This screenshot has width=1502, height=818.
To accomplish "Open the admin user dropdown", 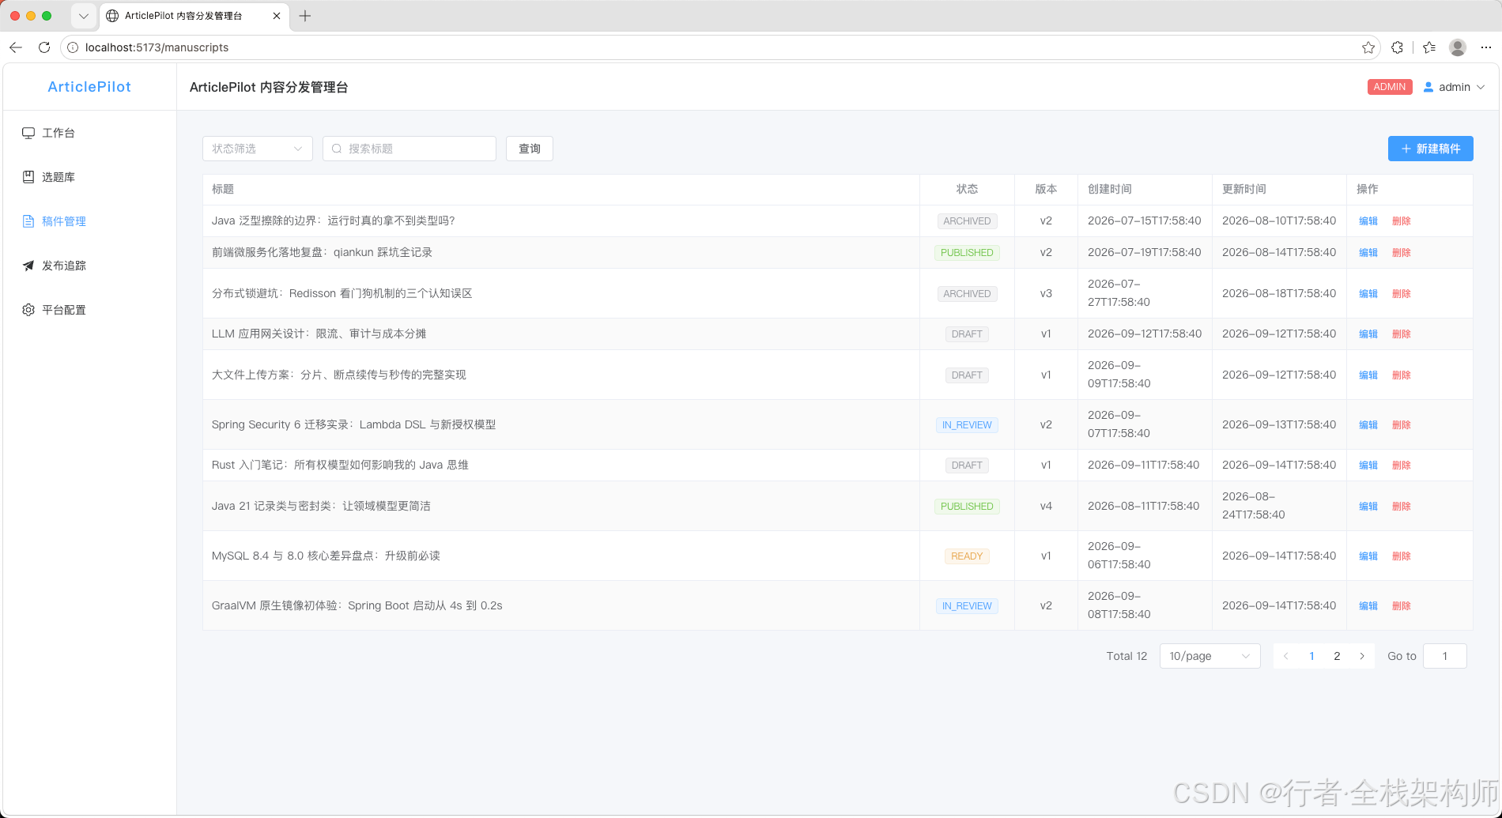I will coord(1455,87).
